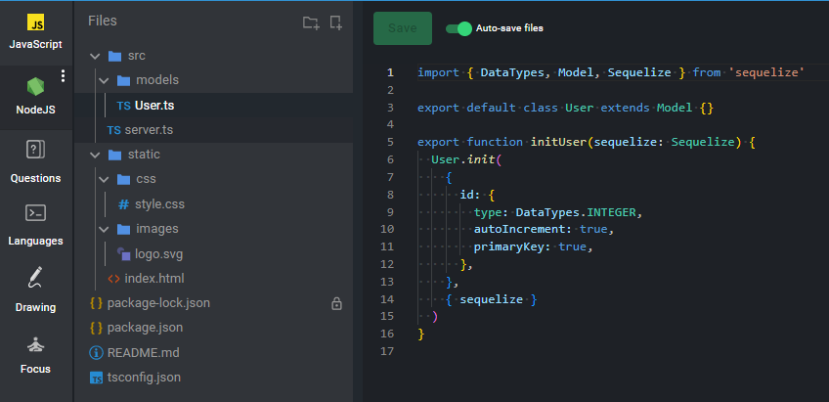Open the Languages terminal icon
Viewport: 829px width, 402px height.
[x=35, y=212]
